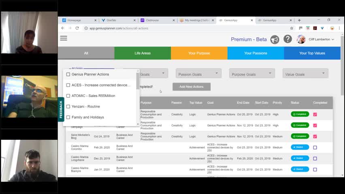Click Started status for Casino Marina Longchene
The image size is (345, 194).
click(300, 158)
